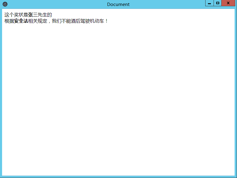This screenshot has width=237, height=178.
Task: Click the text 三先生的
Action: coord(42,15)
